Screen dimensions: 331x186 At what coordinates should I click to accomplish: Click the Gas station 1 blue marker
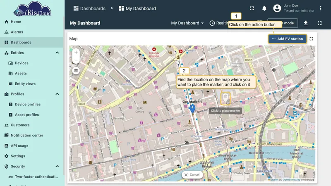[192, 109]
